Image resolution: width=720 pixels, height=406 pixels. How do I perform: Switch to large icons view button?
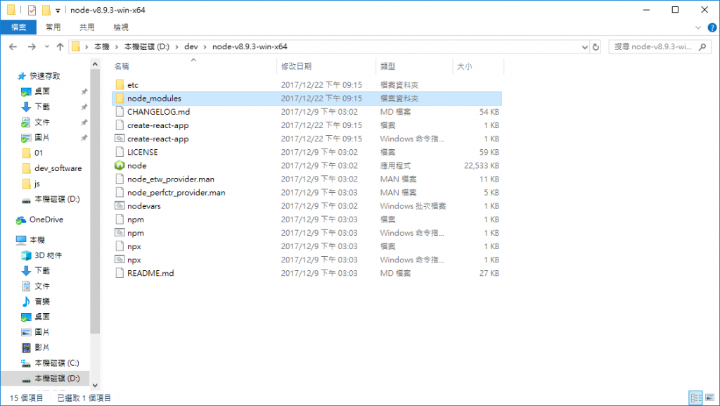(x=710, y=398)
